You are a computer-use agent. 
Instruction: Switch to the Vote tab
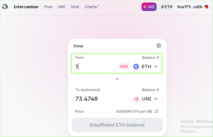(x=75, y=7)
